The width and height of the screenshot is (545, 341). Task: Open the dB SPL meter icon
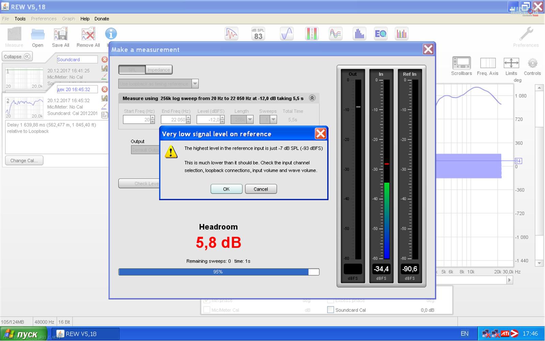pos(258,34)
